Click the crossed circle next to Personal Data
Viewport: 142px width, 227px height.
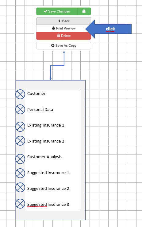click(20, 109)
